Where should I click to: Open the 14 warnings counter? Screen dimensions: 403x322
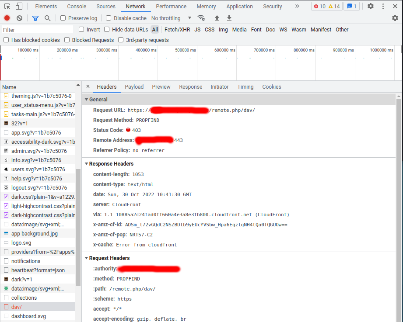(x=334, y=7)
